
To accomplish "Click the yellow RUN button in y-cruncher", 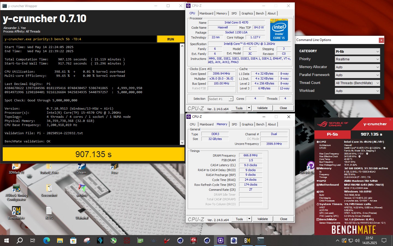I will [x=171, y=39].
